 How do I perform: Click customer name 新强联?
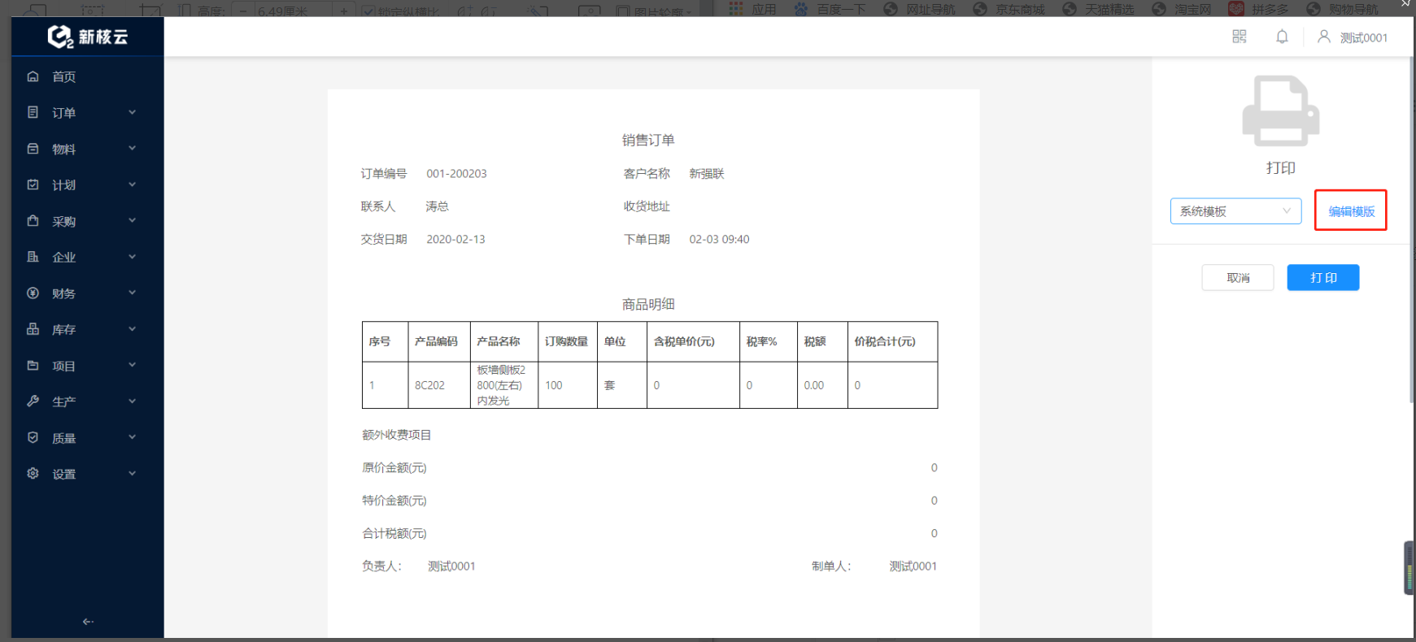point(707,174)
